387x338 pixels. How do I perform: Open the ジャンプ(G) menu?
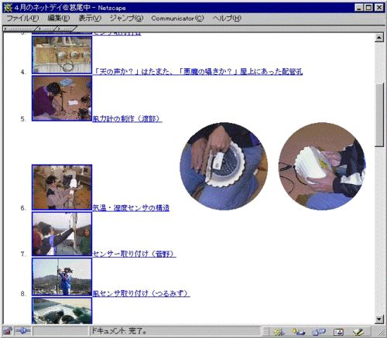click(x=126, y=19)
